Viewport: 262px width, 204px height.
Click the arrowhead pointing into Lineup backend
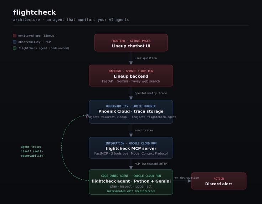[131, 63]
